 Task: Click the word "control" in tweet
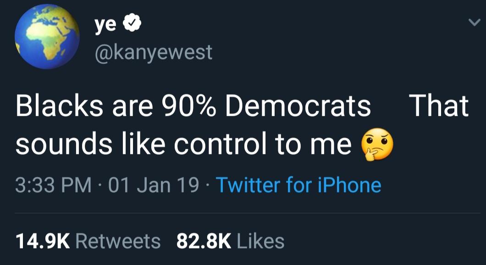tap(220, 144)
